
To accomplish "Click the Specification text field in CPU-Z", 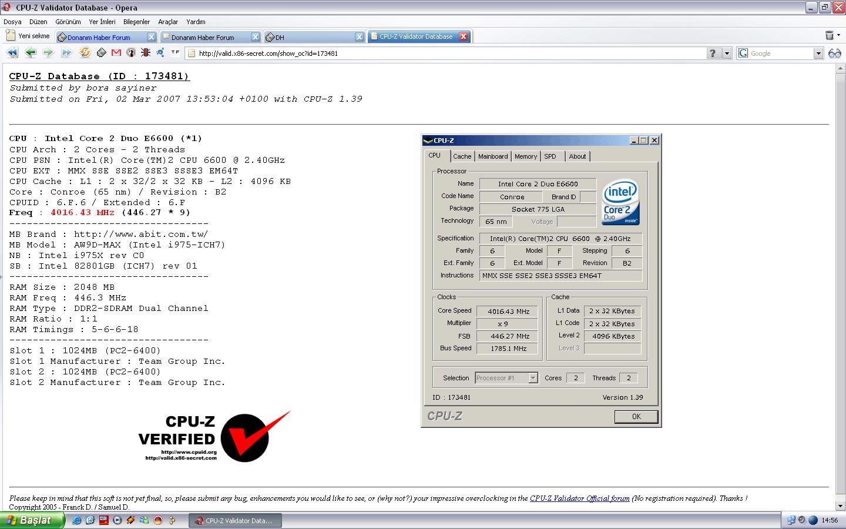I will (560, 239).
